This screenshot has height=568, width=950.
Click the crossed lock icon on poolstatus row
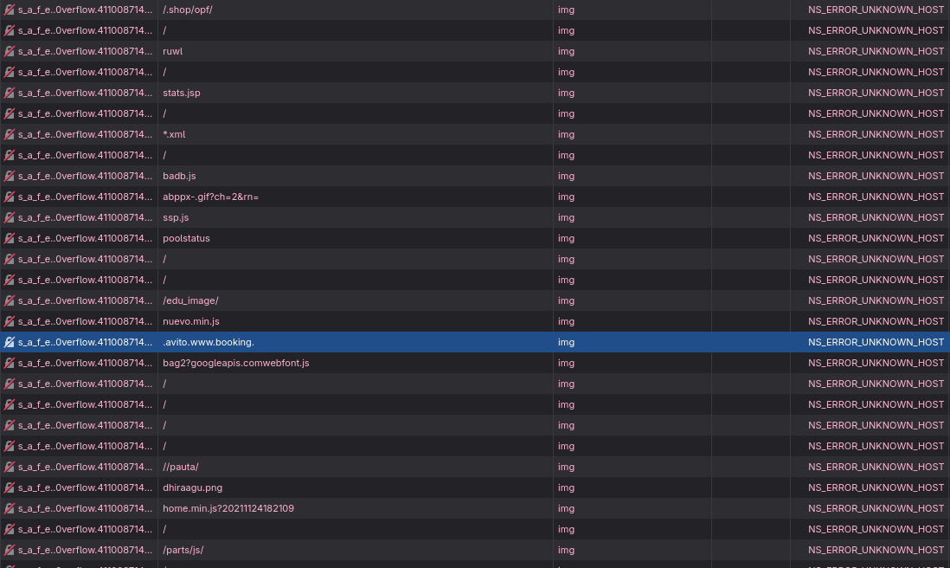(10, 238)
